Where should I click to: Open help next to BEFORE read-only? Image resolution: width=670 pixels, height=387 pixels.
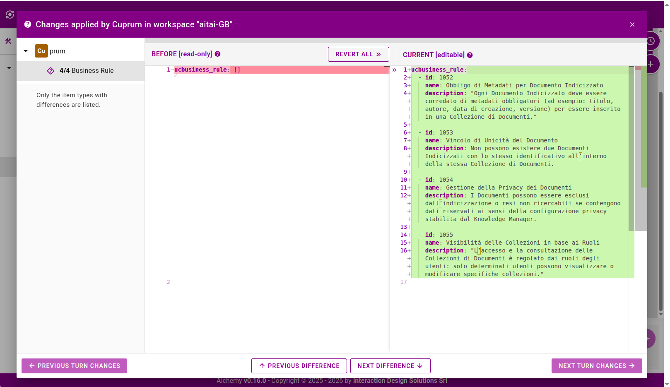click(217, 54)
